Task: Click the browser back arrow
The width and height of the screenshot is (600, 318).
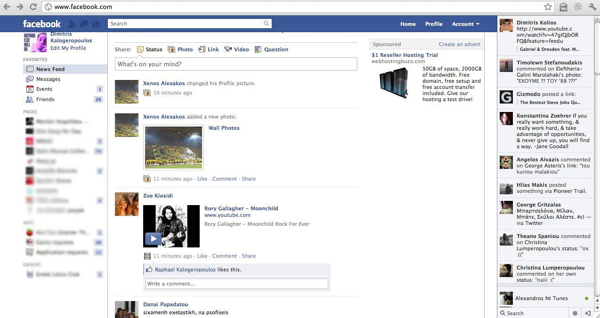Action: click(x=7, y=7)
